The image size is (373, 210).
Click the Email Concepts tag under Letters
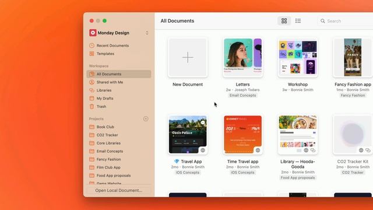pyautogui.click(x=242, y=96)
